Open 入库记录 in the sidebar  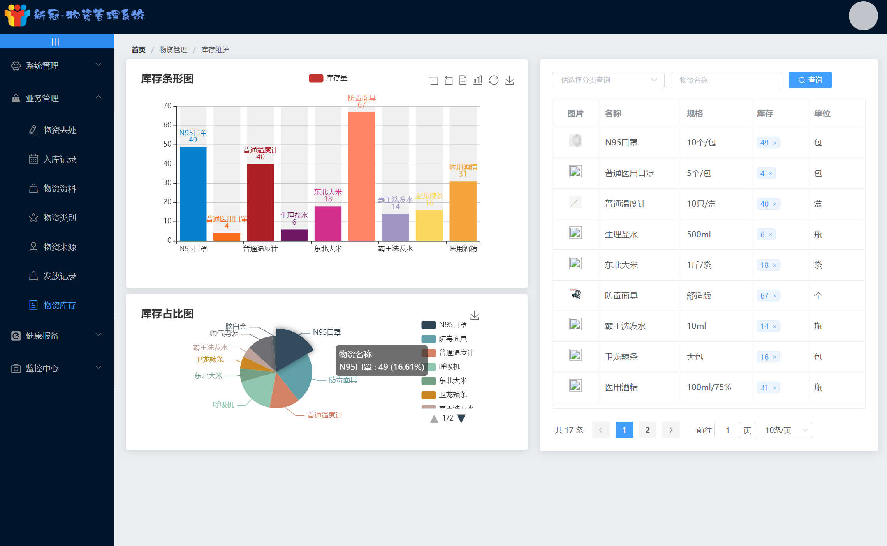pyautogui.click(x=57, y=159)
